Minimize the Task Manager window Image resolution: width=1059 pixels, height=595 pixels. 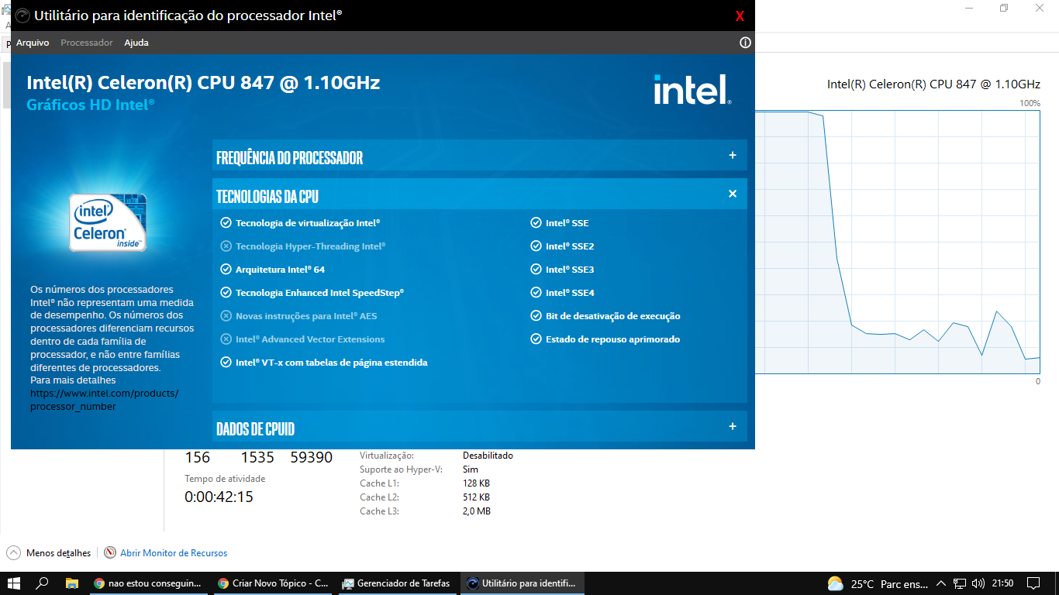coord(969,8)
